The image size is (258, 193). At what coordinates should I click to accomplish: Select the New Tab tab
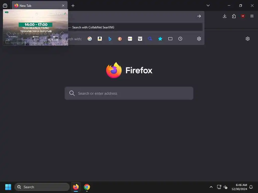point(40,6)
